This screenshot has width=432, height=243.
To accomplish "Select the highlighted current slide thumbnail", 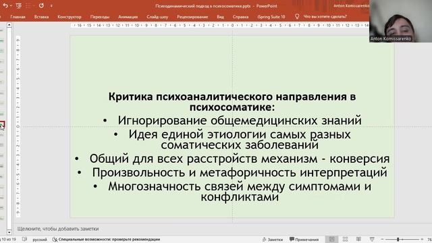I will coord(2,124).
